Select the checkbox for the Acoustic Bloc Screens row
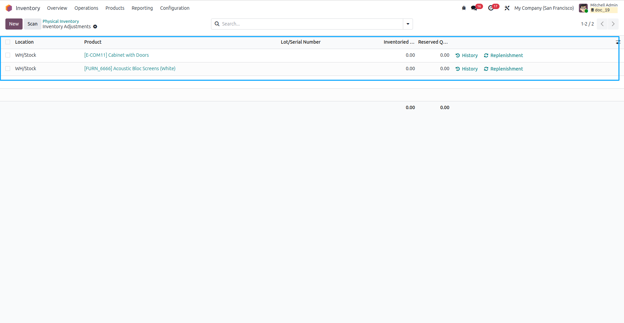This screenshot has width=624, height=323. (x=8, y=68)
